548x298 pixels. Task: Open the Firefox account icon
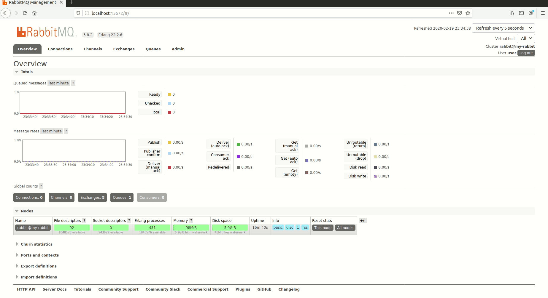coord(531,13)
